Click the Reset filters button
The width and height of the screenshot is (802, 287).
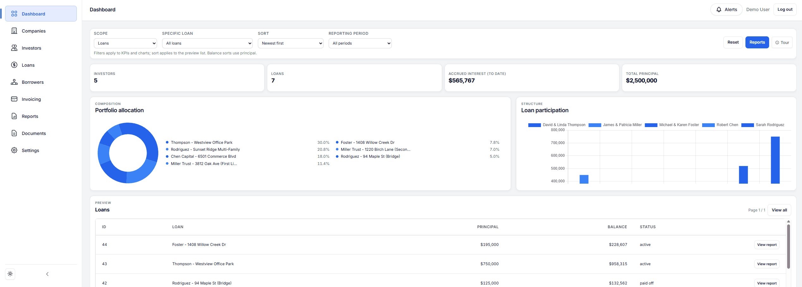point(733,42)
